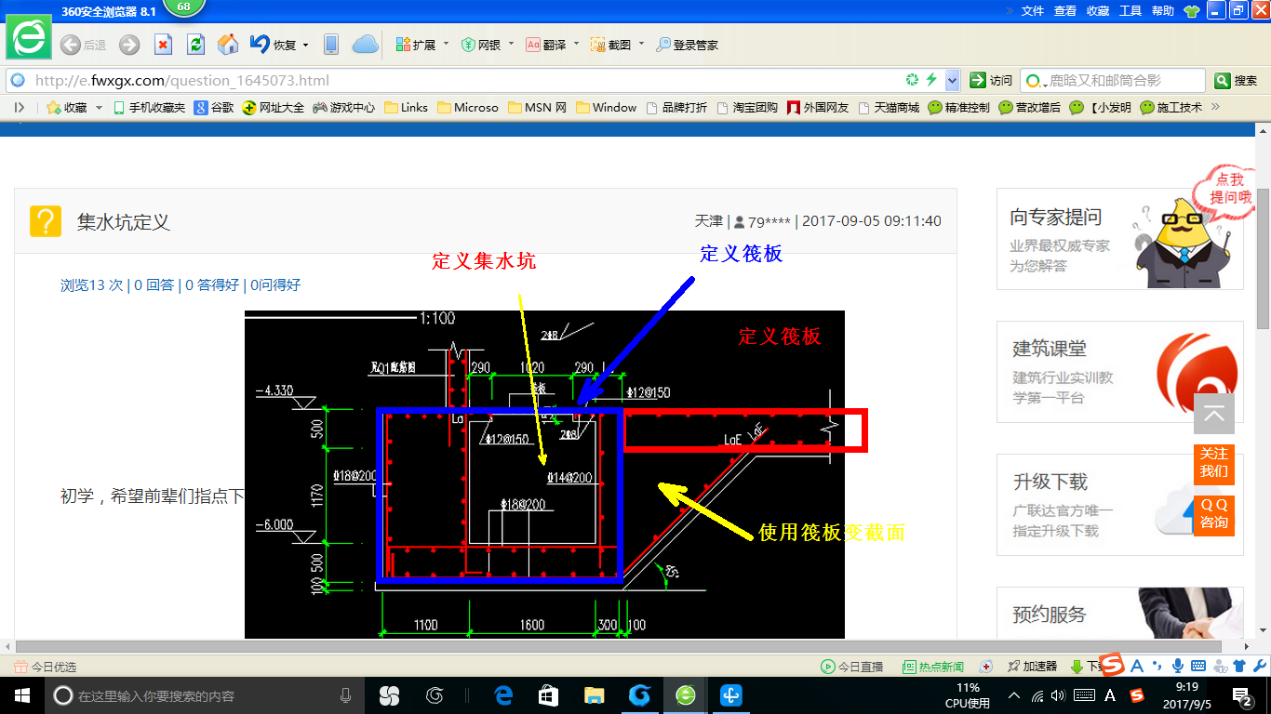1271x714 pixels.
Task: Open search engine selector dropdown
Action: click(x=1036, y=80)
